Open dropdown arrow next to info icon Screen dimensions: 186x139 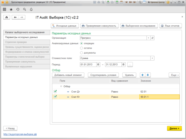pos(171,3)
